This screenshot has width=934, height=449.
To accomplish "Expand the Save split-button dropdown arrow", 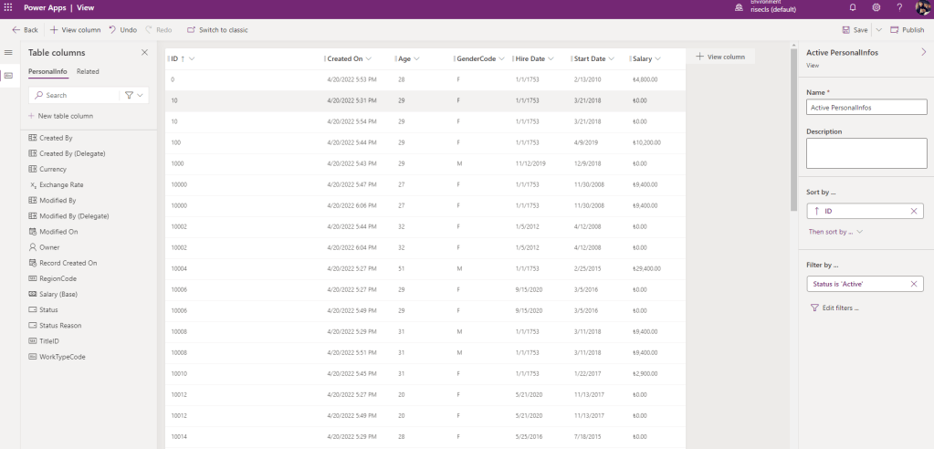I will pyautogui.click(x=879, y=30).
